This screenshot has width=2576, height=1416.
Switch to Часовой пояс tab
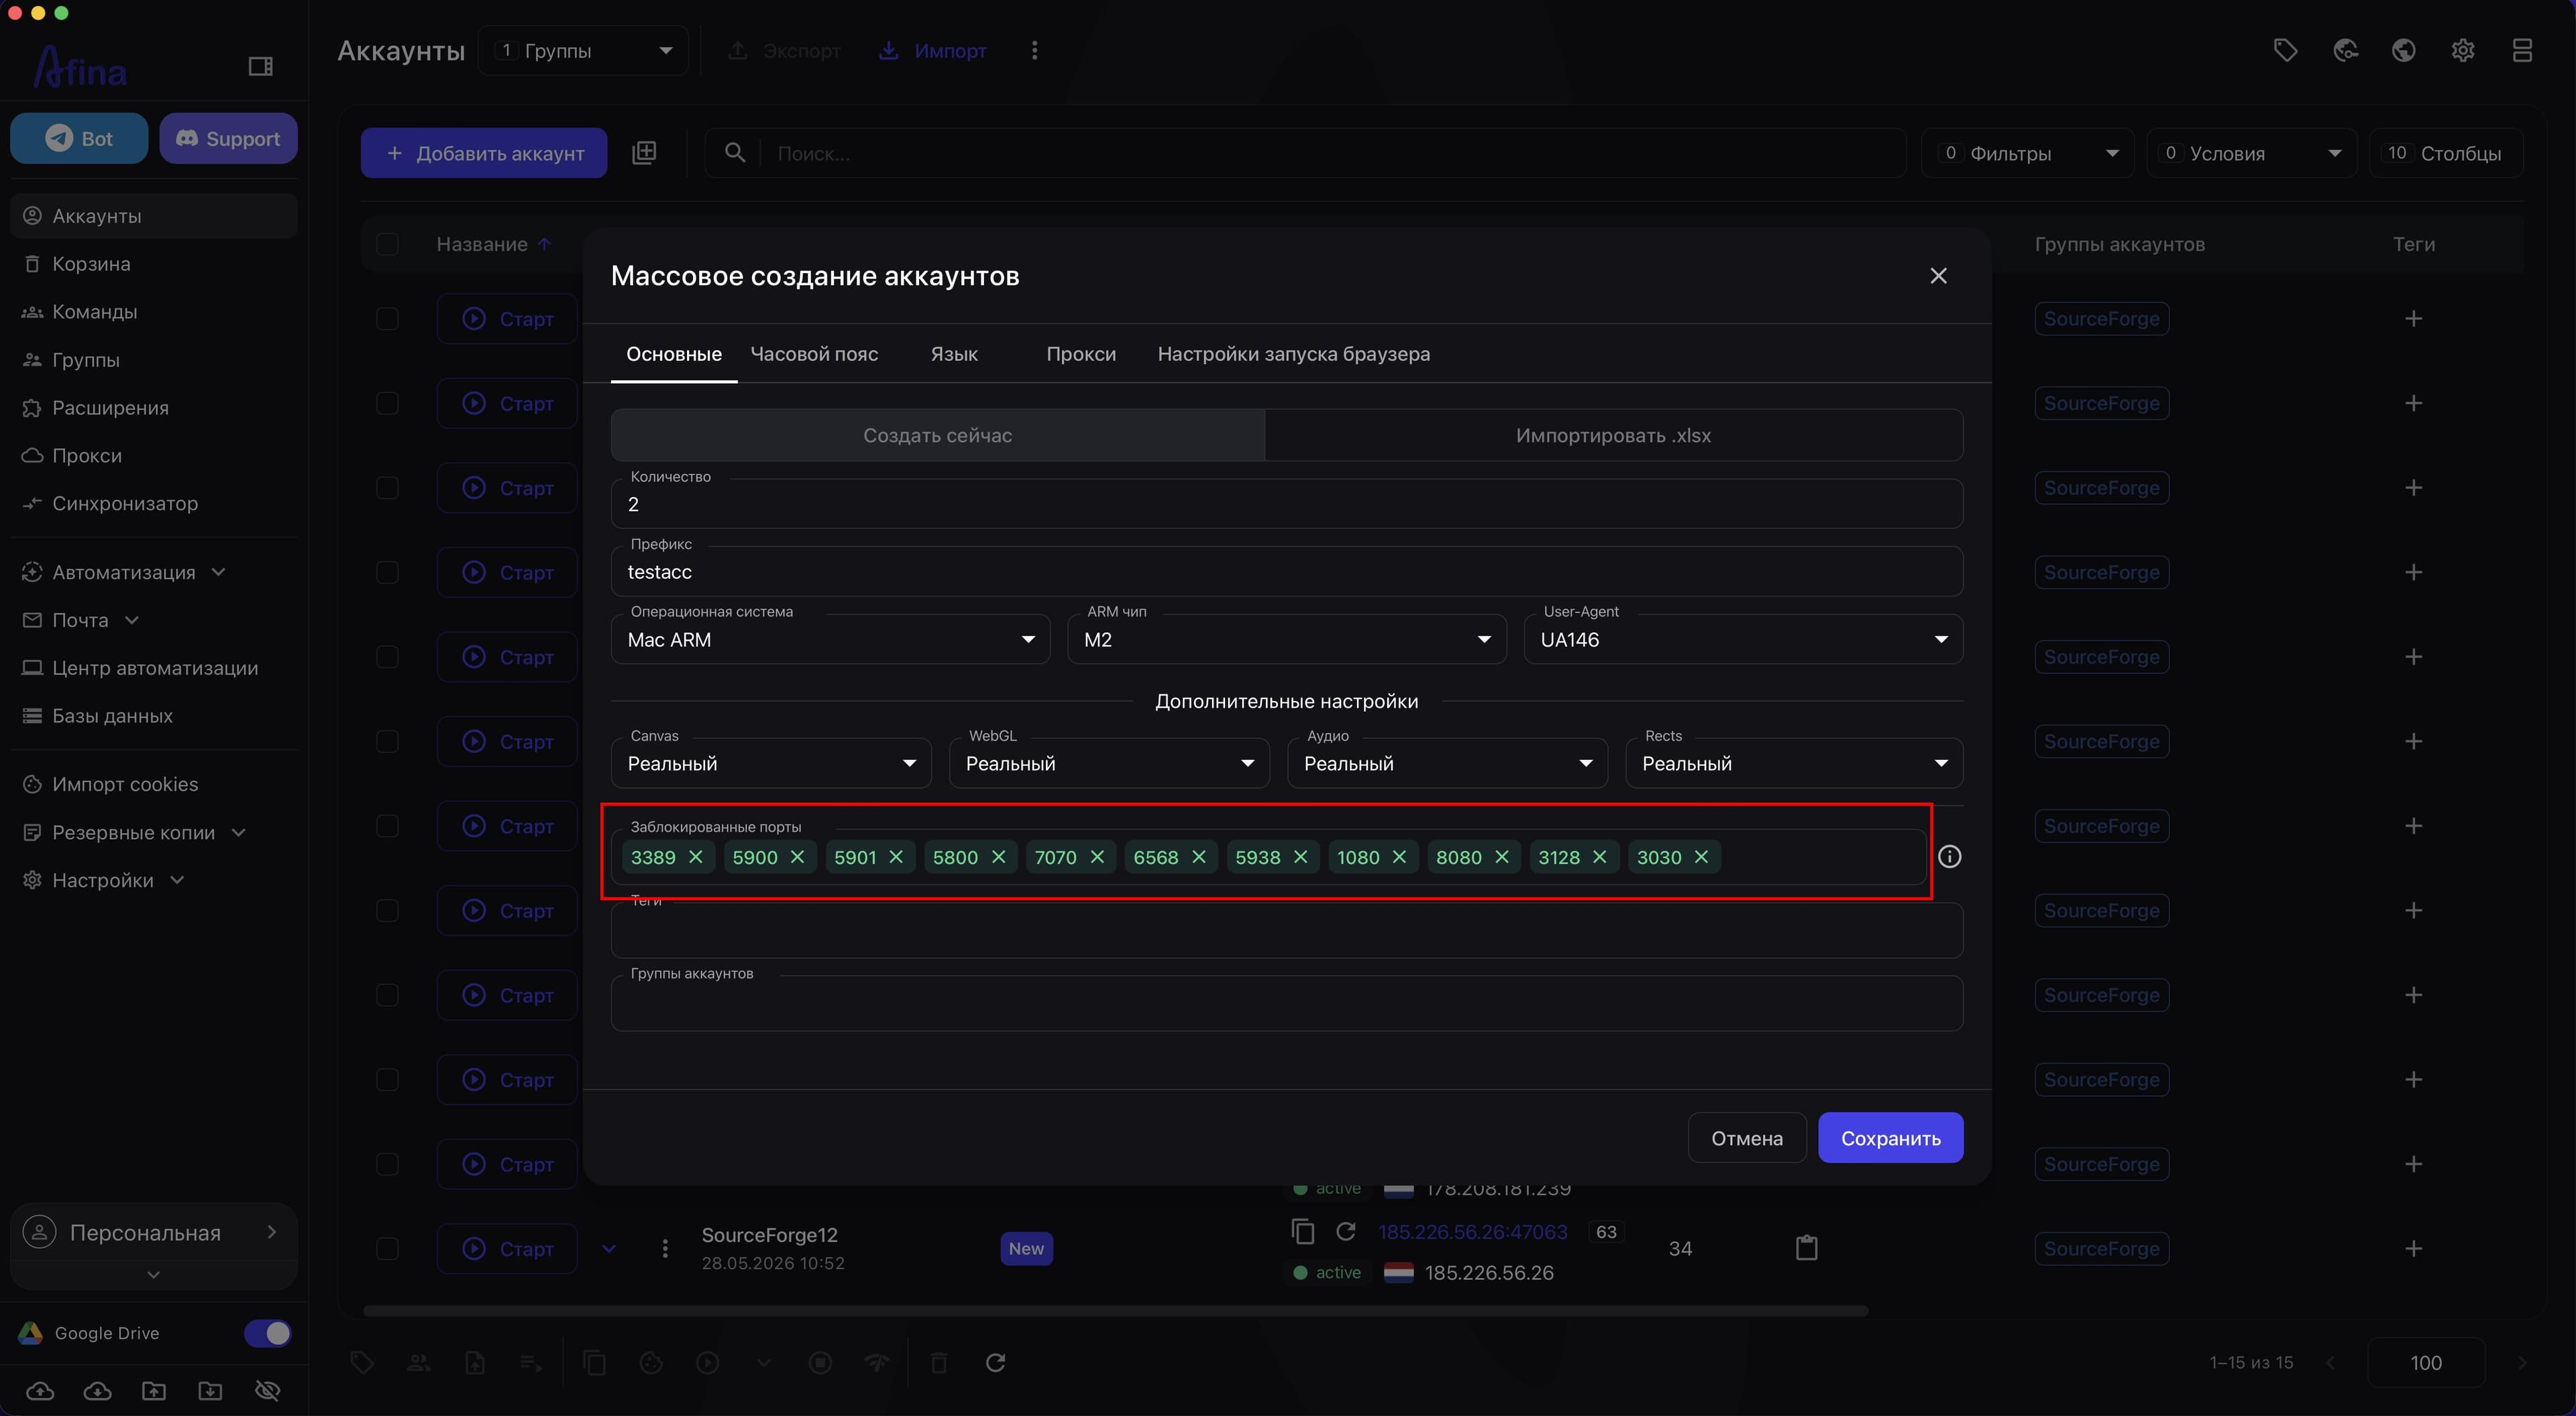(814, 354)
